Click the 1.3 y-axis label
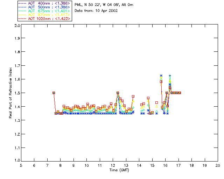 tap(17, 120)
